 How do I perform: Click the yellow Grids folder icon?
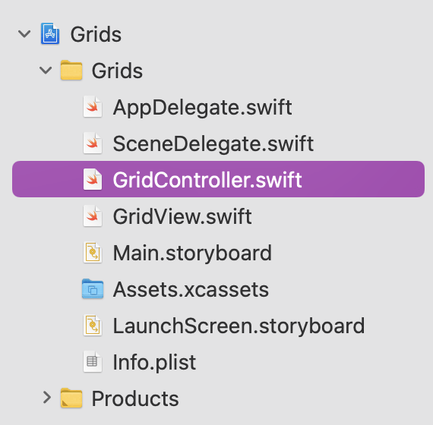[71, 70]
